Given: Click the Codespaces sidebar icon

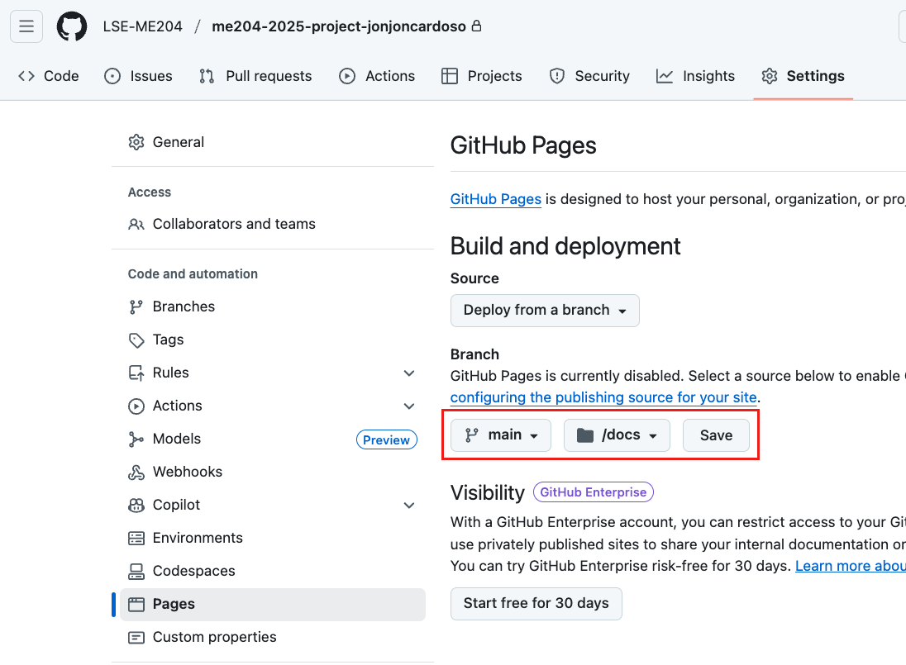Looking at the screenshot, I should coord(136,571).
